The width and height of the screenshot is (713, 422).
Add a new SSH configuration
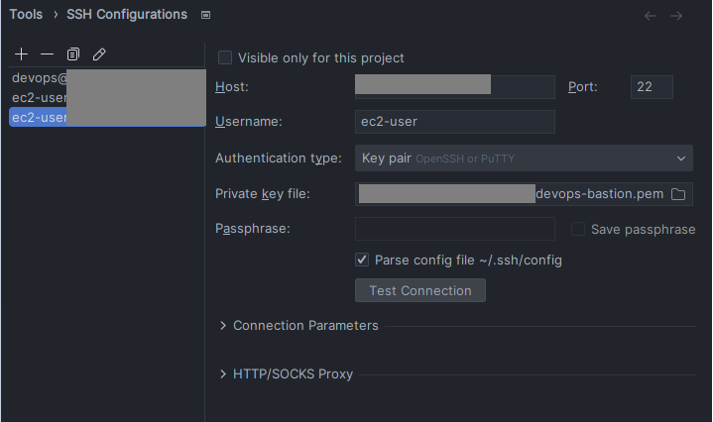point(21,54)
